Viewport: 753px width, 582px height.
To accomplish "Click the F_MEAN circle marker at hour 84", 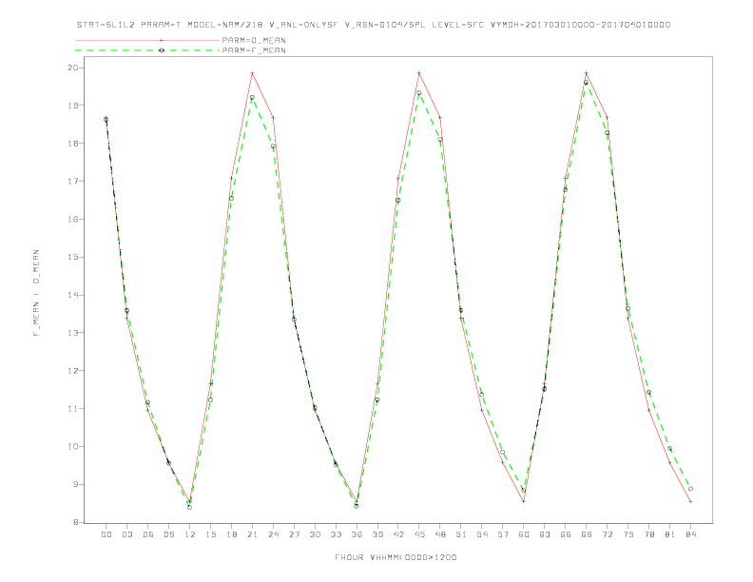I will pyautogui.click(x=690, y=489).
